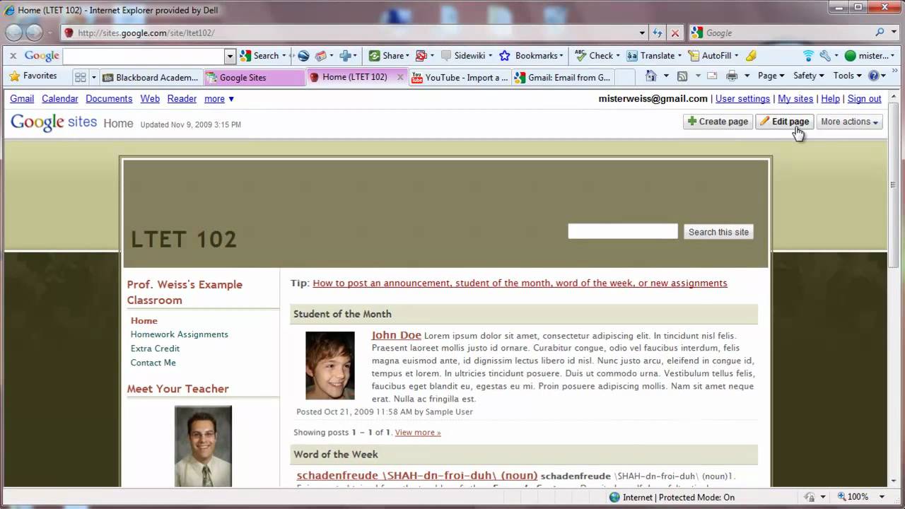Select the Home (LTET 102) tab
This screenshot has height=509, width=905.
[356, 77]
